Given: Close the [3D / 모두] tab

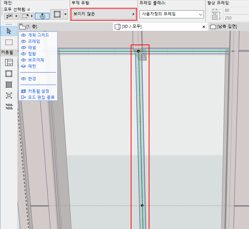Looking at the screenshot, I should click(x=204, y=27).
